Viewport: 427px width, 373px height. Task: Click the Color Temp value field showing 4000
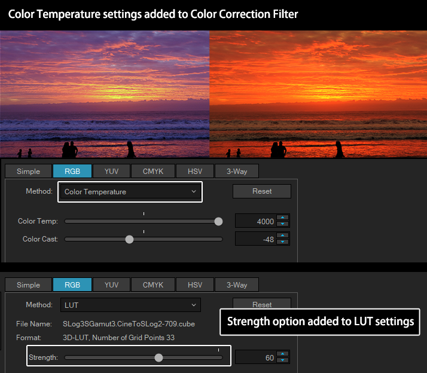(x=256, y=221)
